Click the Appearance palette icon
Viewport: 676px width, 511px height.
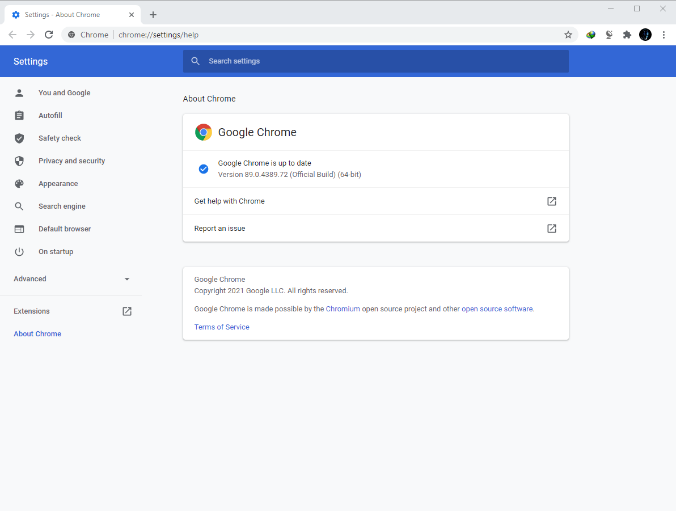[x=19, y=184]
